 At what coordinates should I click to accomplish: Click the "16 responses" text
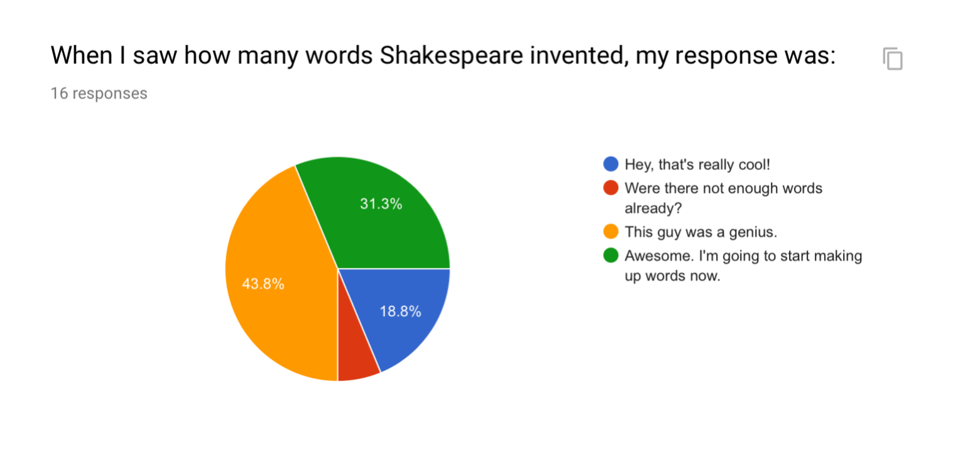coord(99,93)
